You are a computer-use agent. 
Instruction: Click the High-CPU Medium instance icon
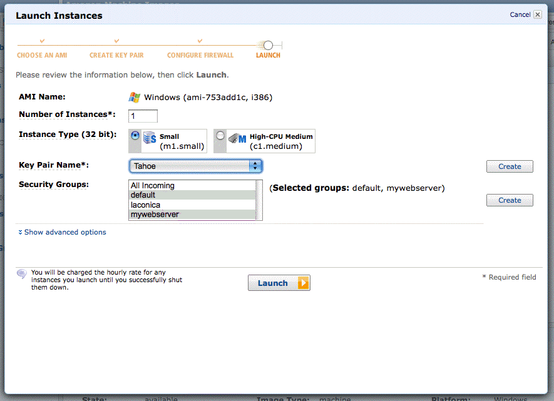[x=237, y=139]
